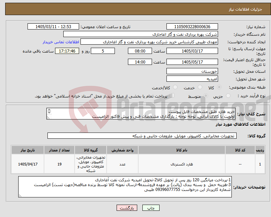This screenshot has height=217, width=271.
Task: Click the اطلاعات کالاهای مورد نیاز heading
Action: tap(240, 124)
